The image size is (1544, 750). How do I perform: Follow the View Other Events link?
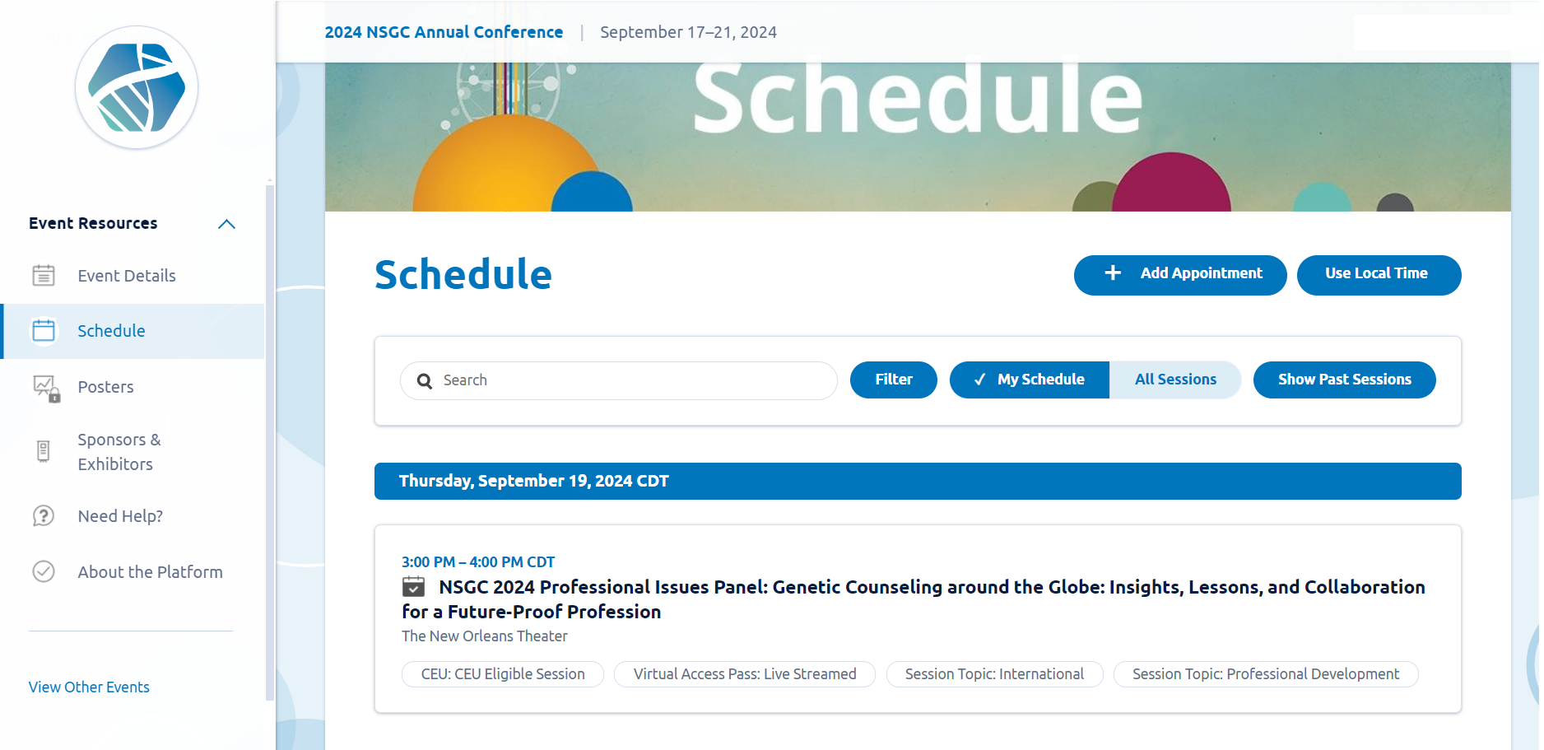89,687
